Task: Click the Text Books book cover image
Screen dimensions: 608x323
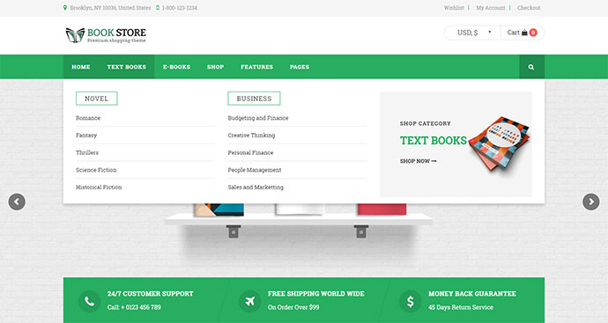Action: pyautogui.click(x=500, y=144)
